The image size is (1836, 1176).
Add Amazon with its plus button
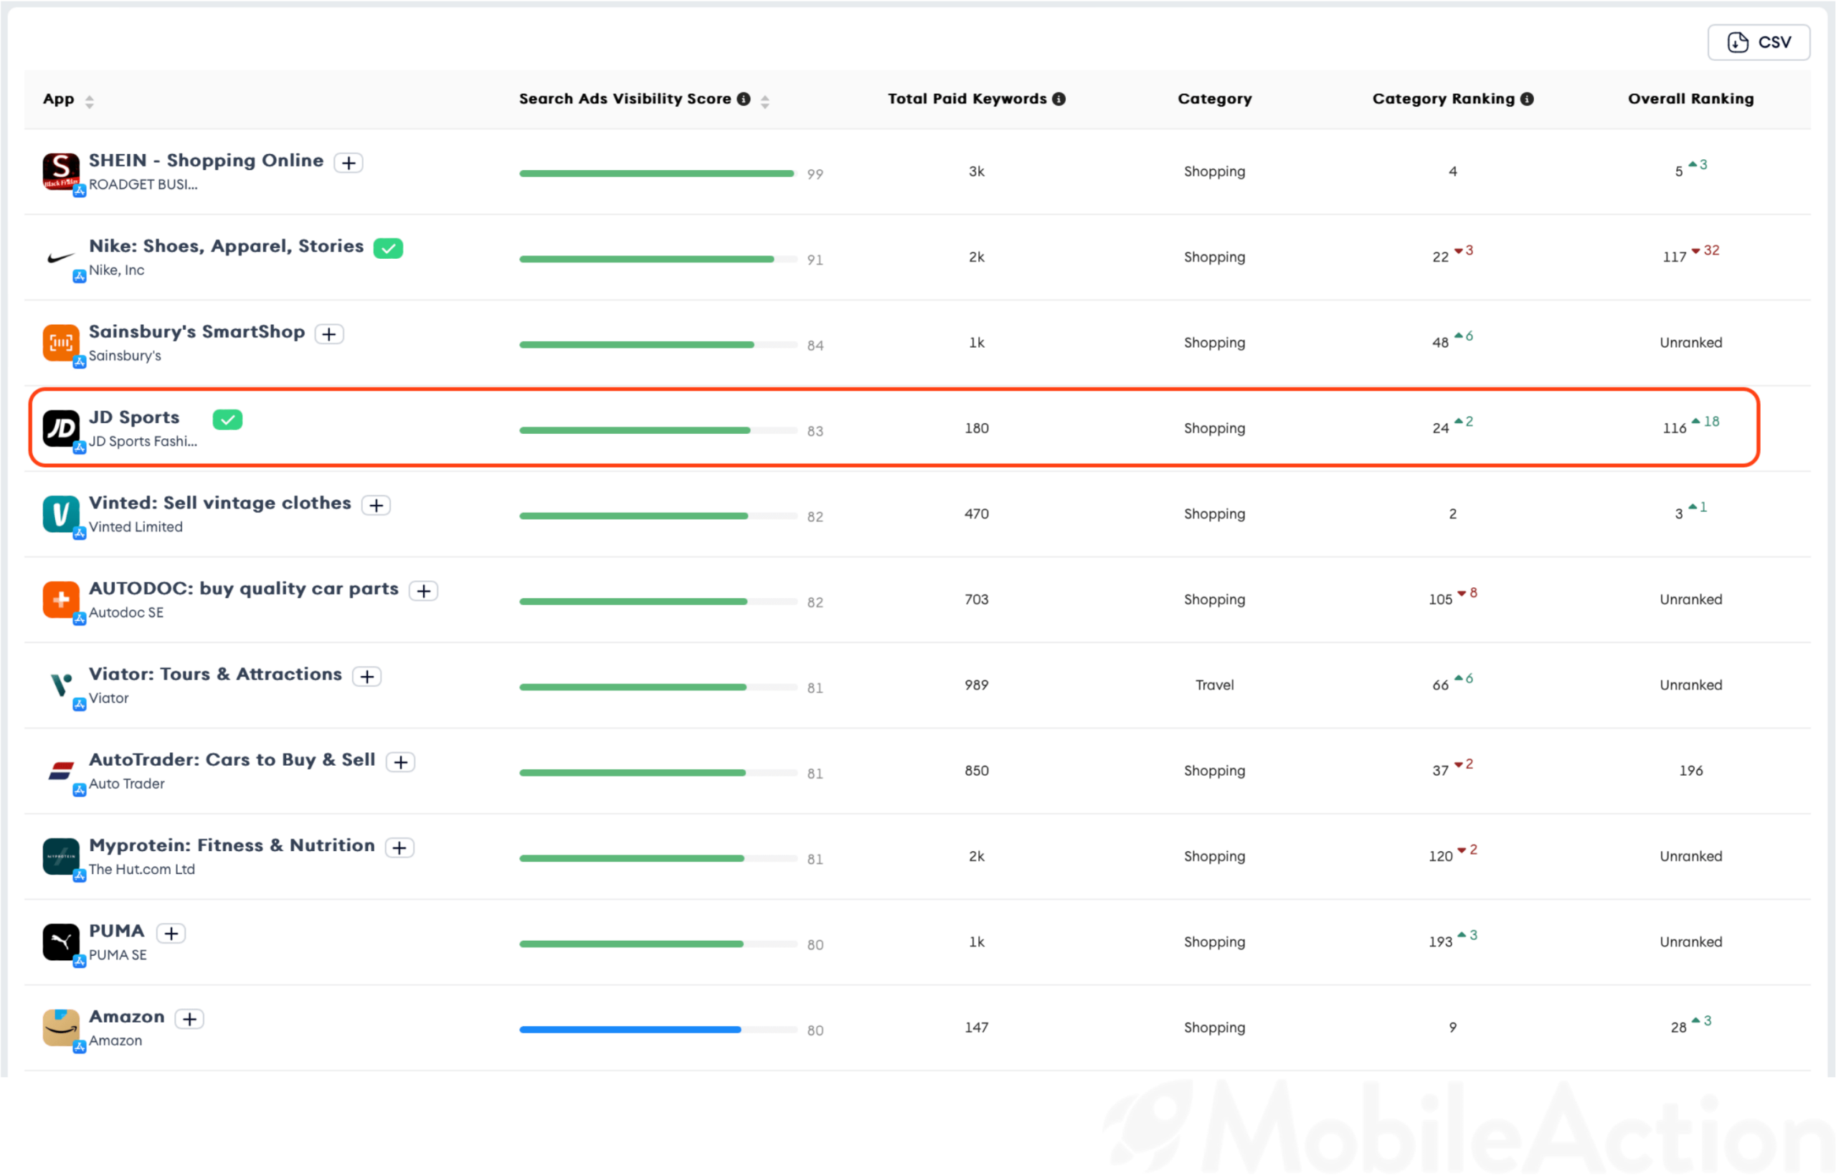coord(189,1018)
